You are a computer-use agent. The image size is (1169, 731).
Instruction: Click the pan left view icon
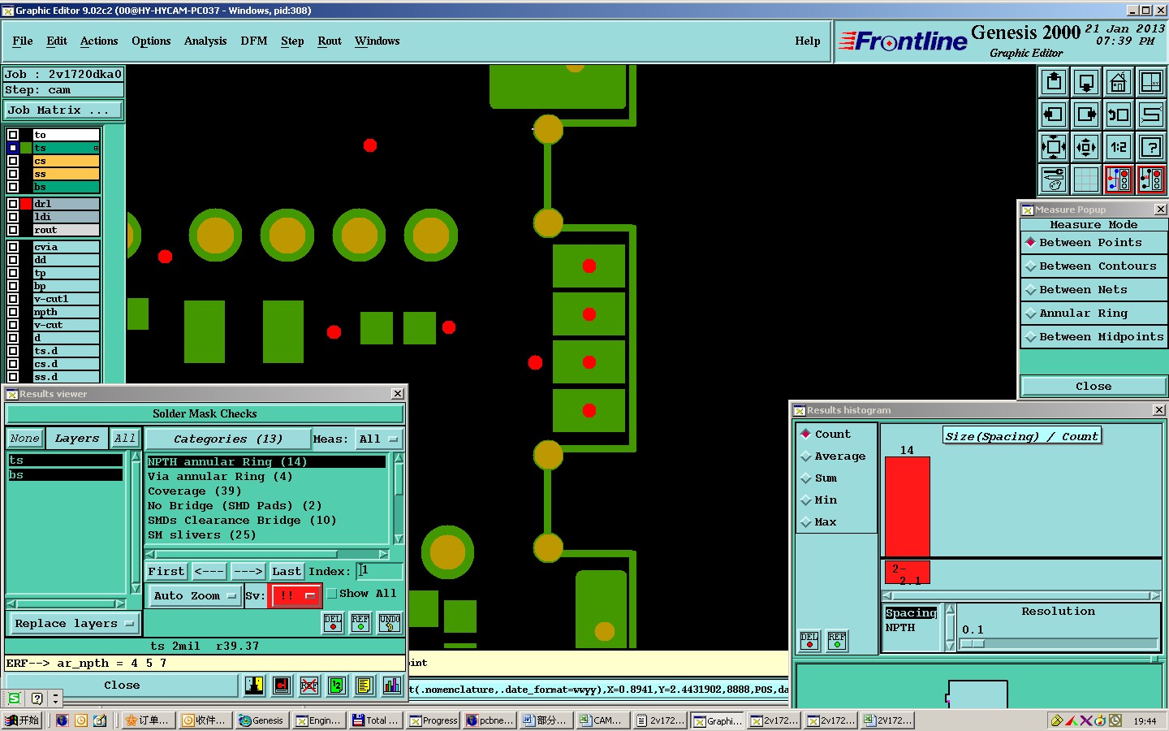click(x=1054, y=115)
